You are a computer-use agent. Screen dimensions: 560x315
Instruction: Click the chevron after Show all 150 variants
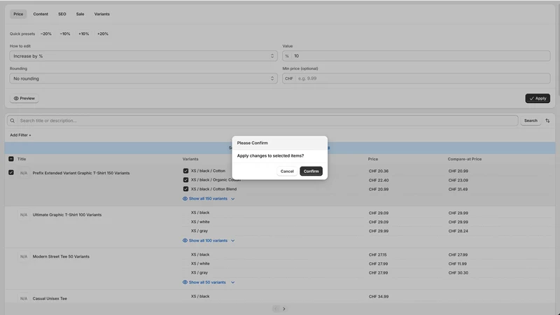tap(233, 199)
